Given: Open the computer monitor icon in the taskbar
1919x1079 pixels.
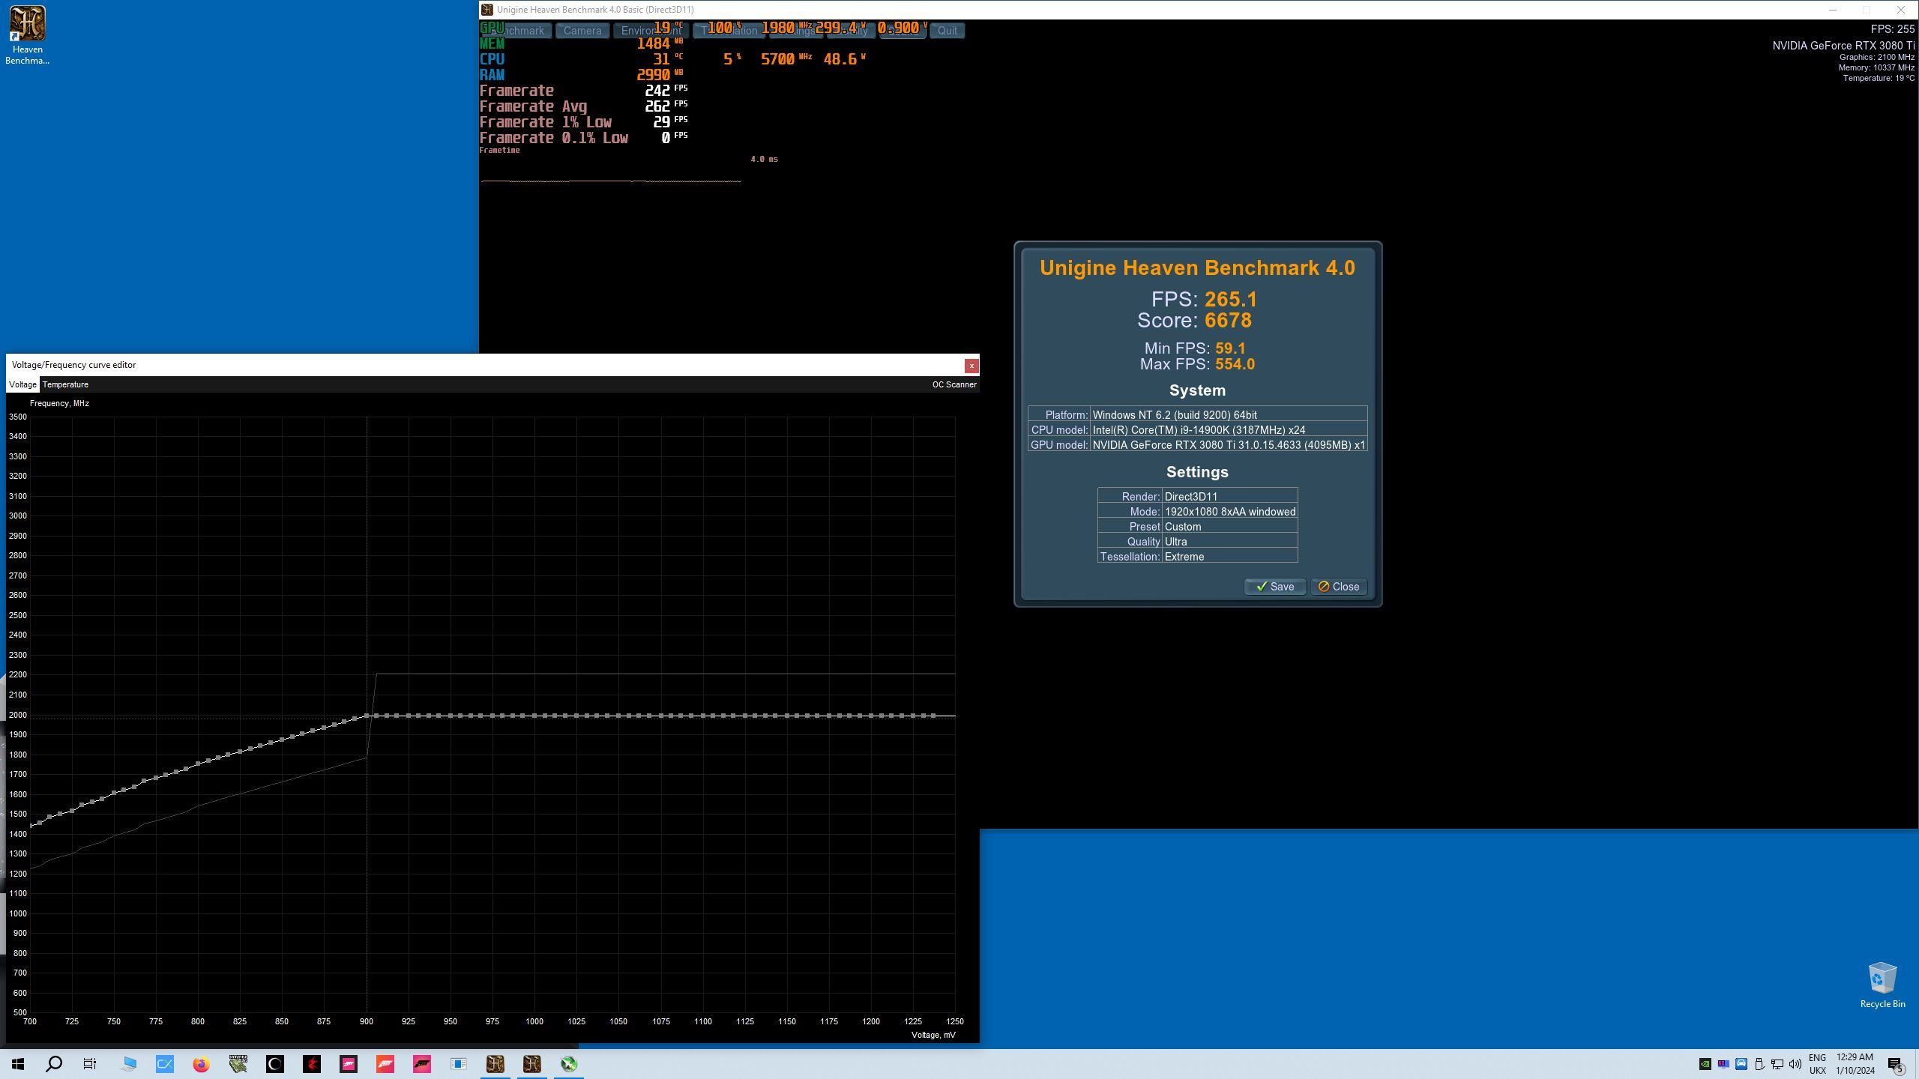Looking at the screenshot, I should coord(129,1064).
